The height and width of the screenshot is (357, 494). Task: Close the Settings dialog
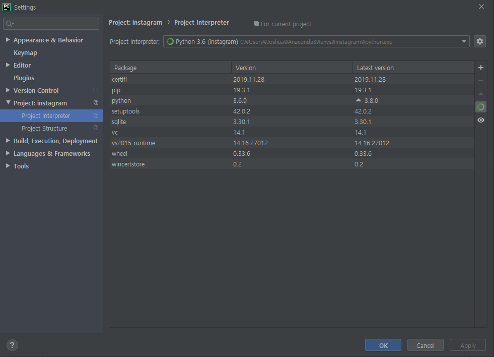coord(481,7)
